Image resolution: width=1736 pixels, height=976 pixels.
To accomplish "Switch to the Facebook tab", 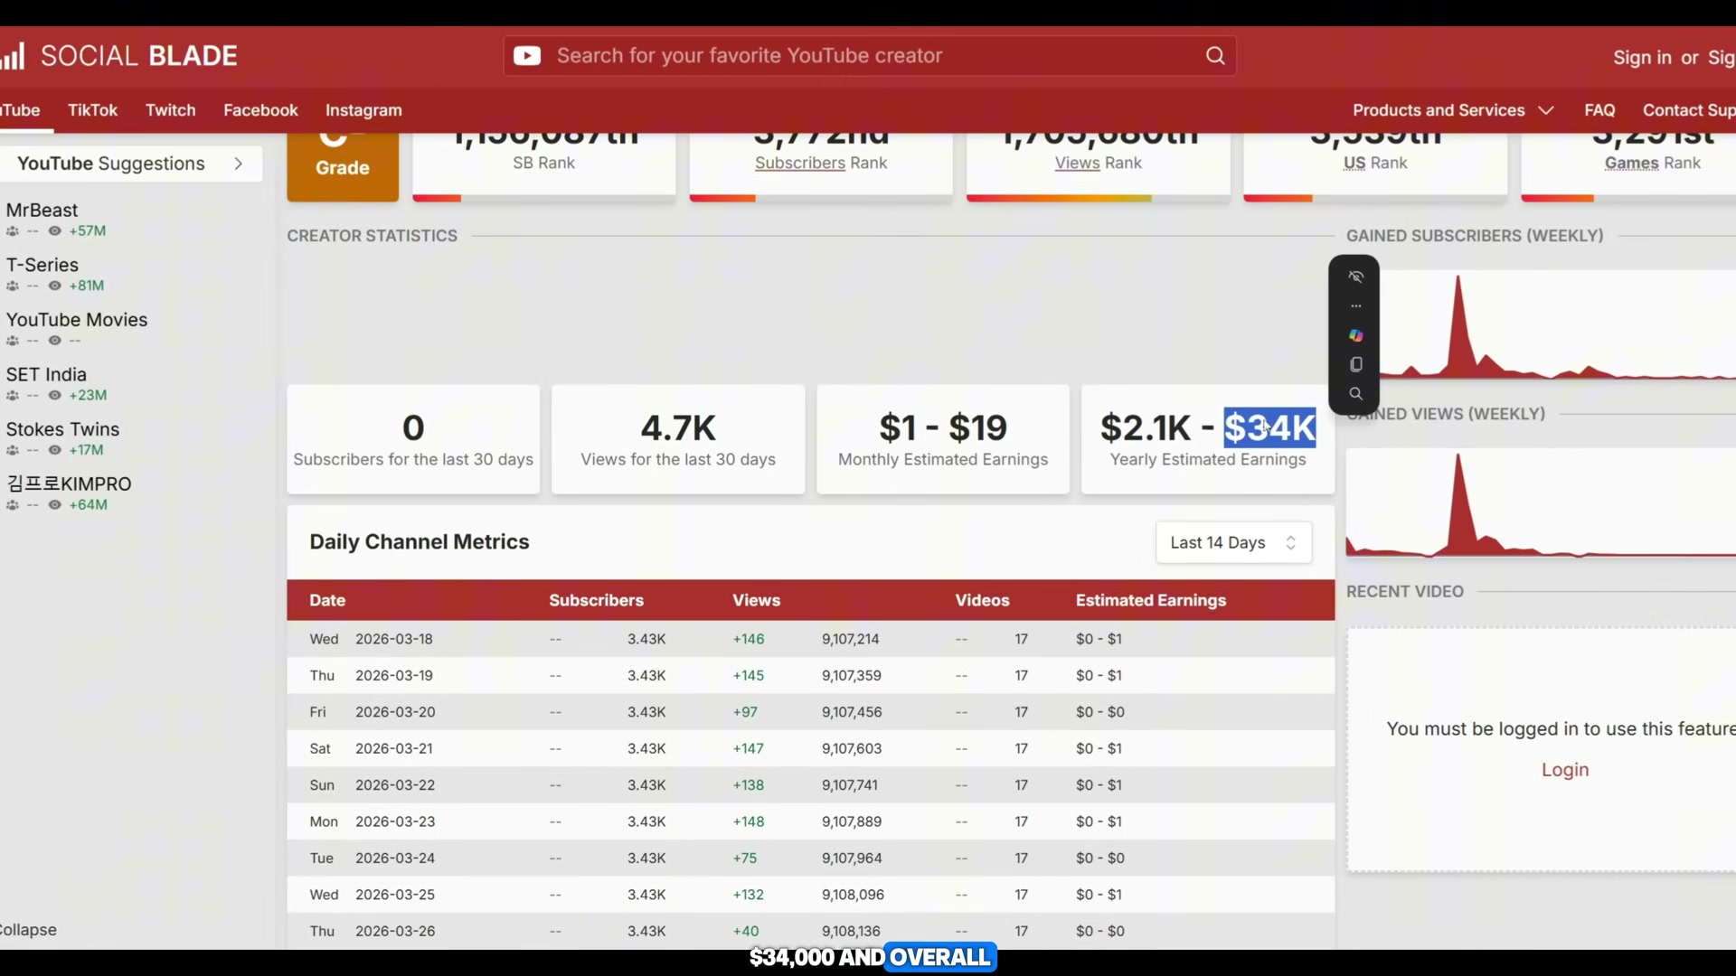I will [260, 110].
